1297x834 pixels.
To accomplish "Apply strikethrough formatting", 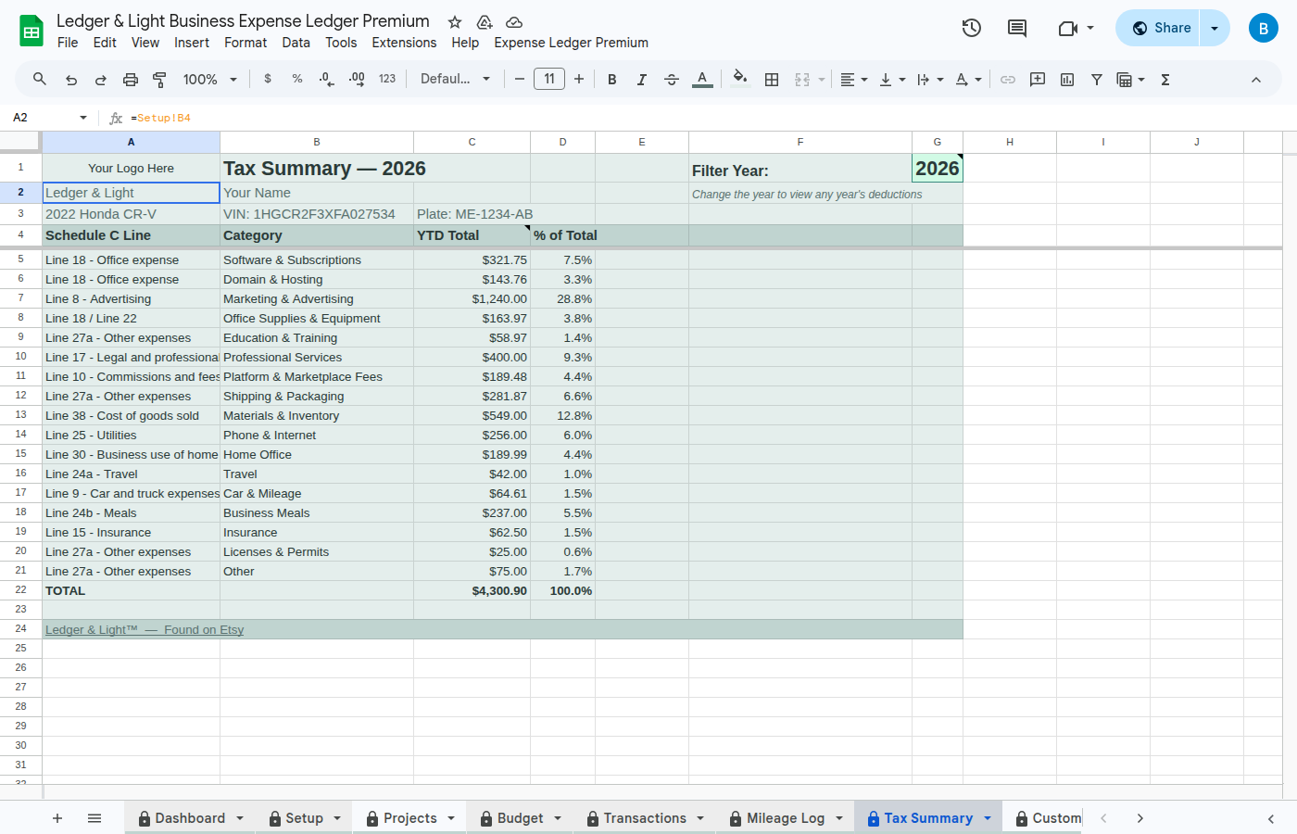I will click(672, 80).
